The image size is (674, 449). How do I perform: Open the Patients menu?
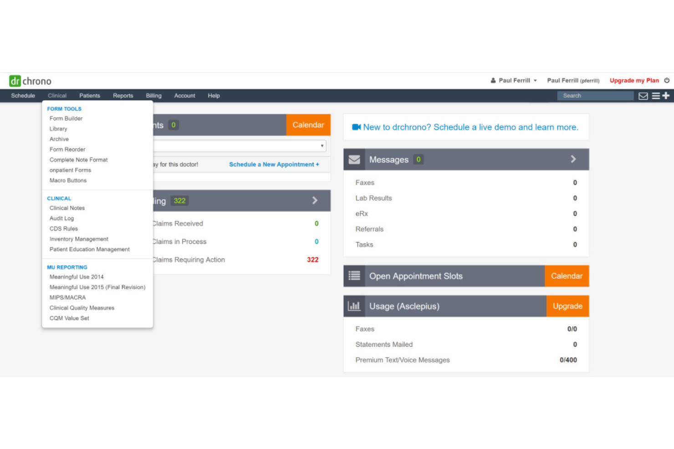90,96
